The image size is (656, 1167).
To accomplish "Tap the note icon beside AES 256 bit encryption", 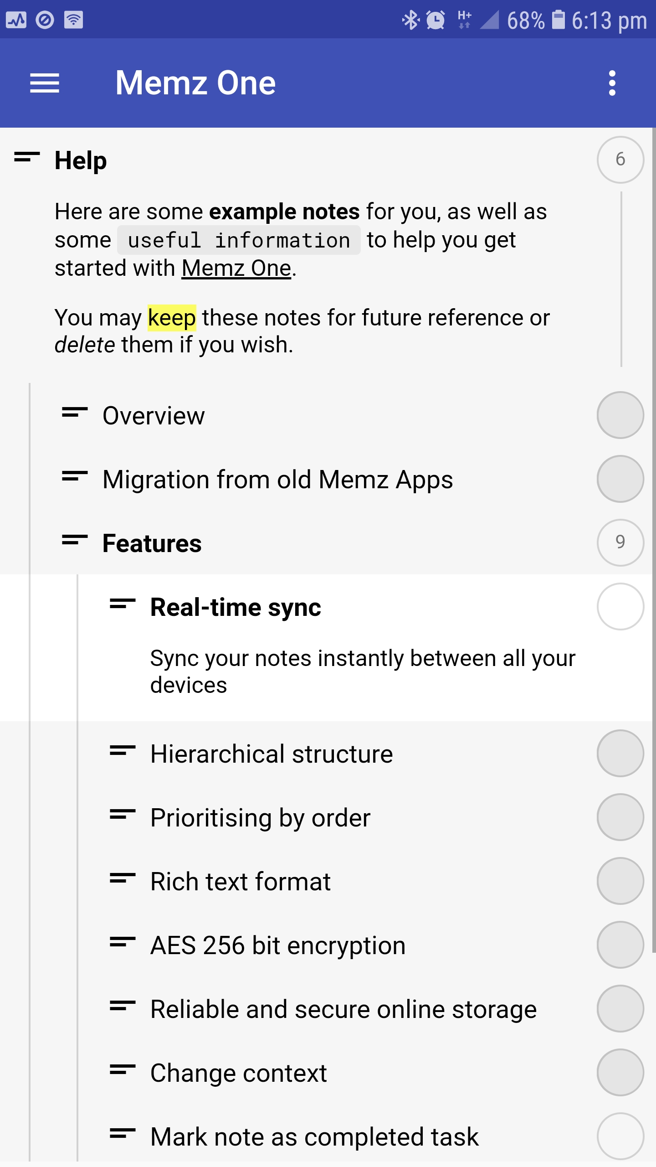I will 123,943.
